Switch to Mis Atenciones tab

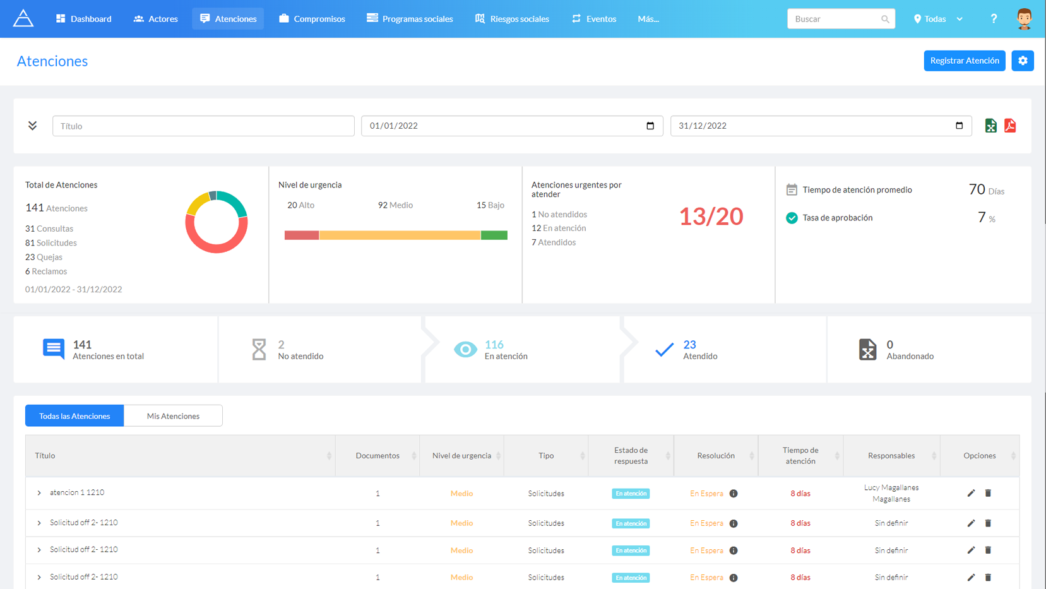173,416
